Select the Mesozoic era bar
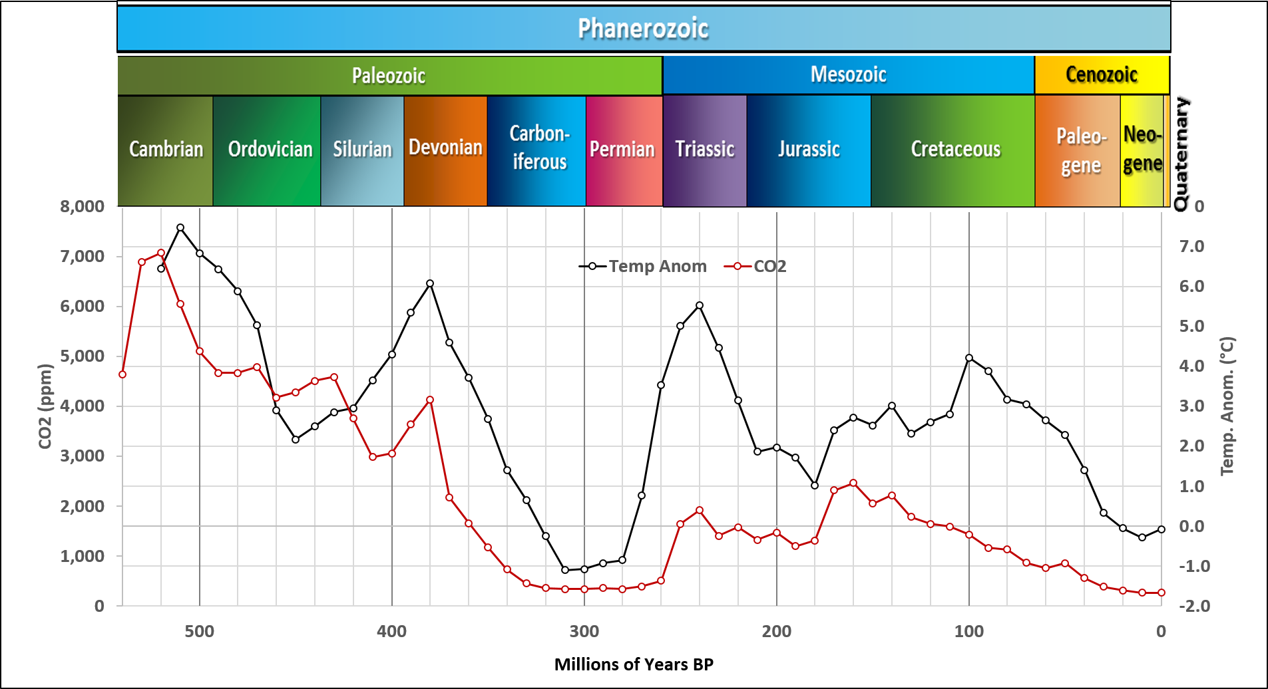 [848, 74]
